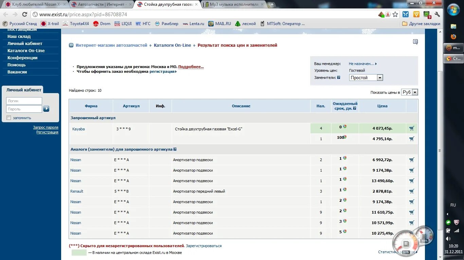The width and height of the screenshot is (464, 260).
Task: Open Другие закладки bookmarks folder
Action: coord(421,24)
